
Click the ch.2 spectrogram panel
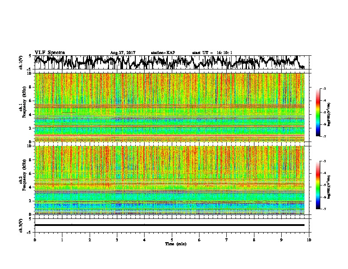(x=169, y=180)
